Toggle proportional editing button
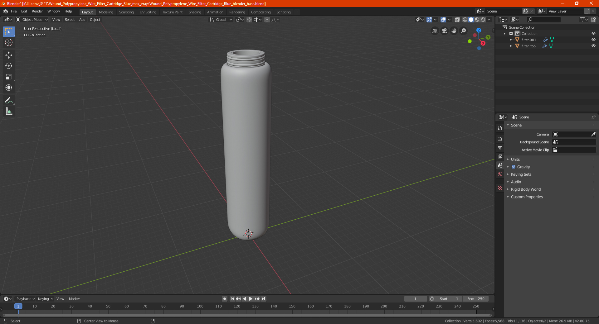This screenshot has width=599, height=324. click(x=267, y=20)
